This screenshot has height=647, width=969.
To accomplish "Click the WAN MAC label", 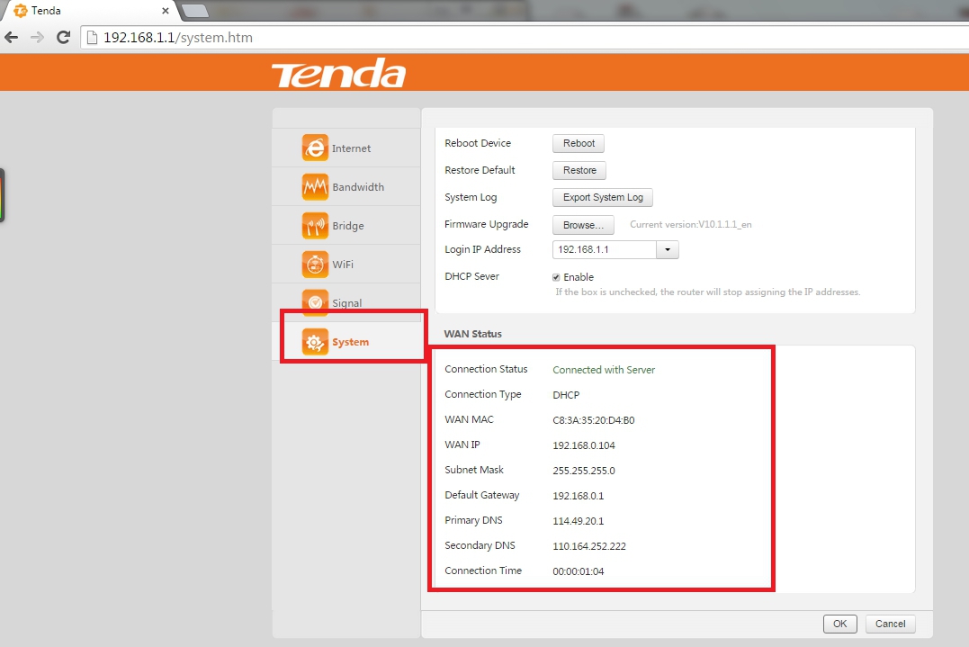I will [x=469, y=420].
